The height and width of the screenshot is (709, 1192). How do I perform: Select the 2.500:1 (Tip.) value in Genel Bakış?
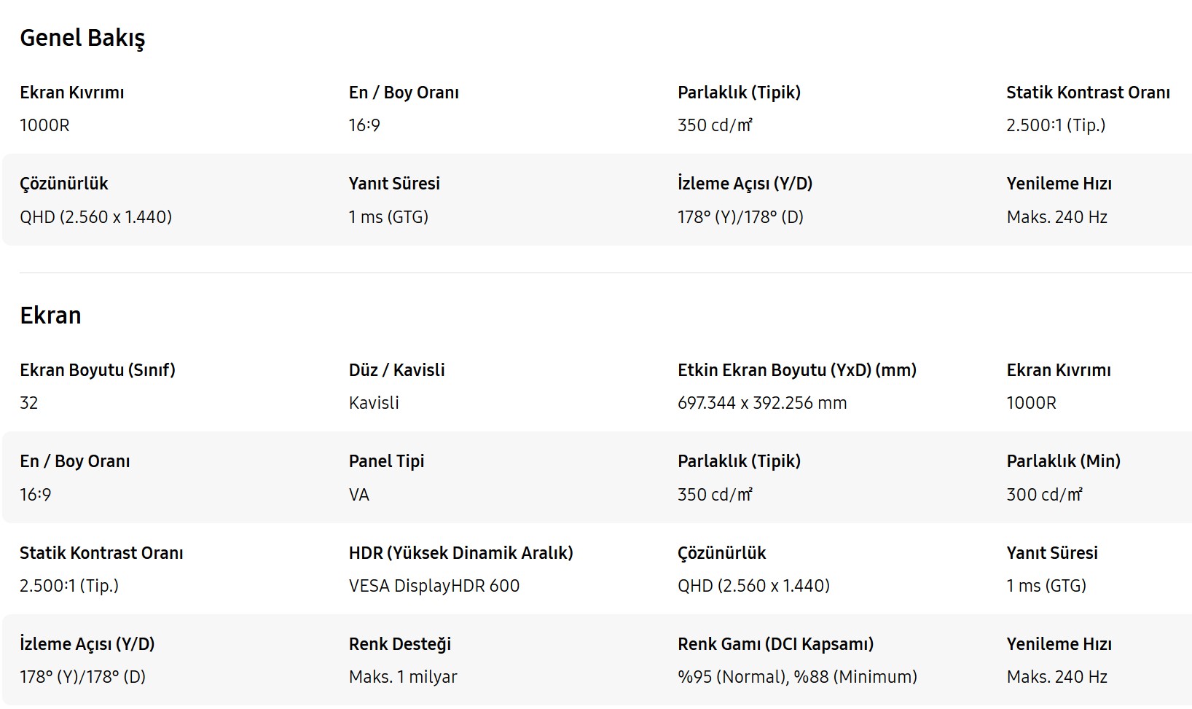pos(1056,125)
